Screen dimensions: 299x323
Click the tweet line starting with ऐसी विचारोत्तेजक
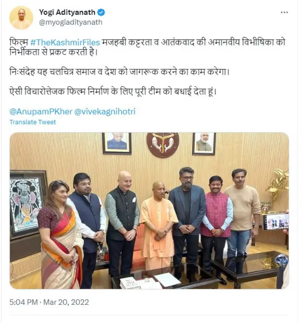pyautogui.click(x=113, y=91)
